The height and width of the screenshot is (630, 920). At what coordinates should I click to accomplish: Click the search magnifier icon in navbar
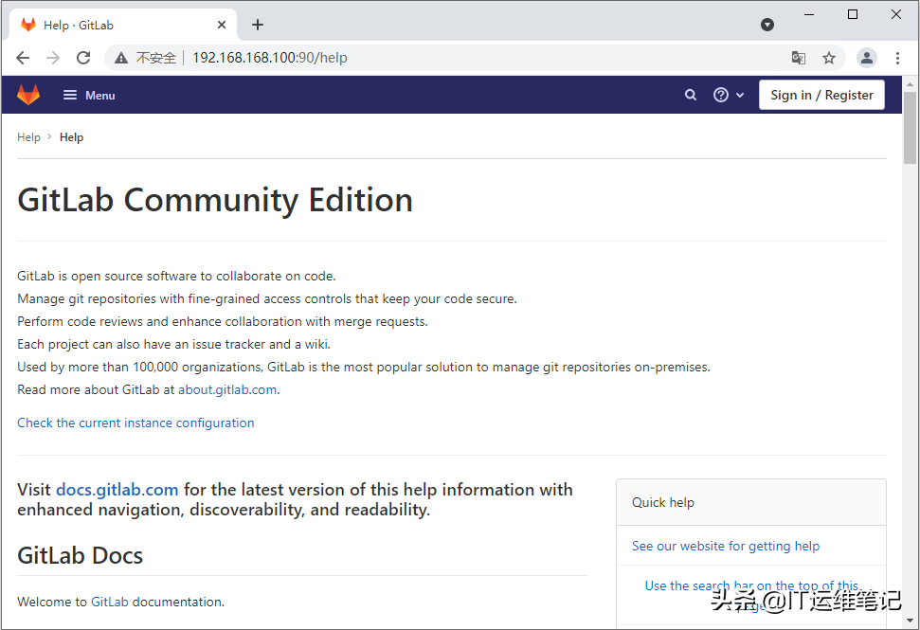point(691,95)
